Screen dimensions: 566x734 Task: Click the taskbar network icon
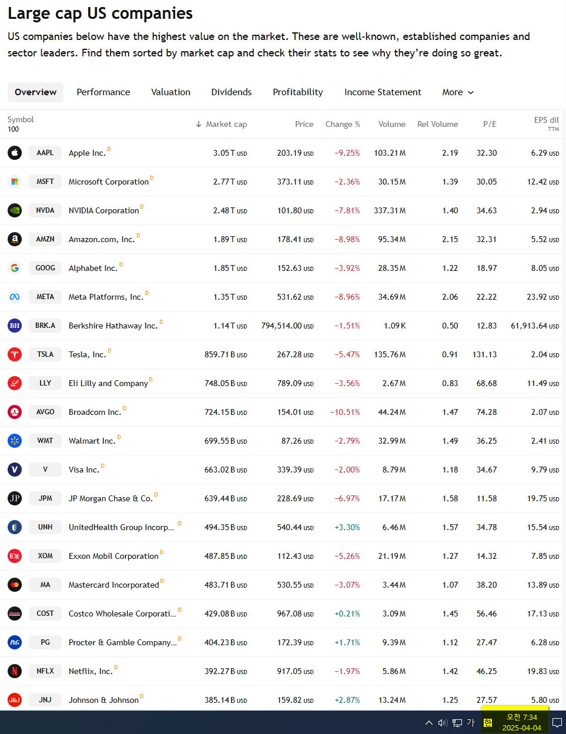point(457,723)
